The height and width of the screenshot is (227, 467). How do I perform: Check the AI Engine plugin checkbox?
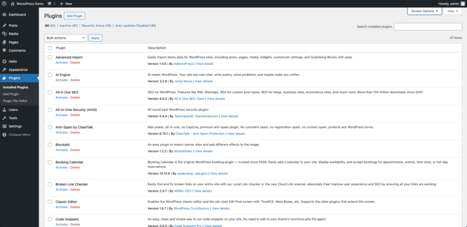pyautogui.click(x=50, y=75)
